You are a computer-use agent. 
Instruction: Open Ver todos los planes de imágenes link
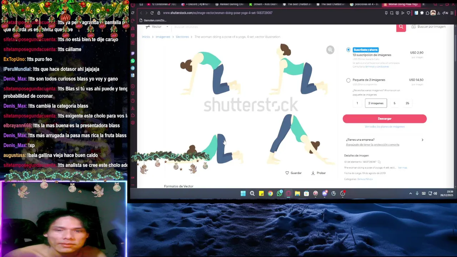coord(385,127)
